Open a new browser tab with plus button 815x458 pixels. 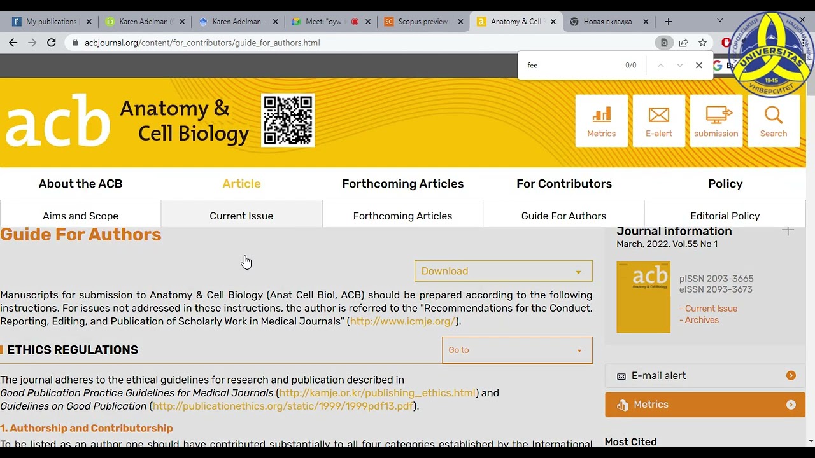[668, 22]
